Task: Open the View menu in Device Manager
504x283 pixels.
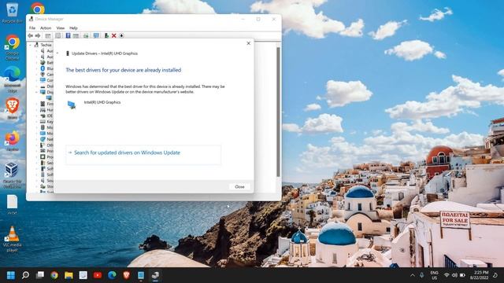Action: (61, 28)
